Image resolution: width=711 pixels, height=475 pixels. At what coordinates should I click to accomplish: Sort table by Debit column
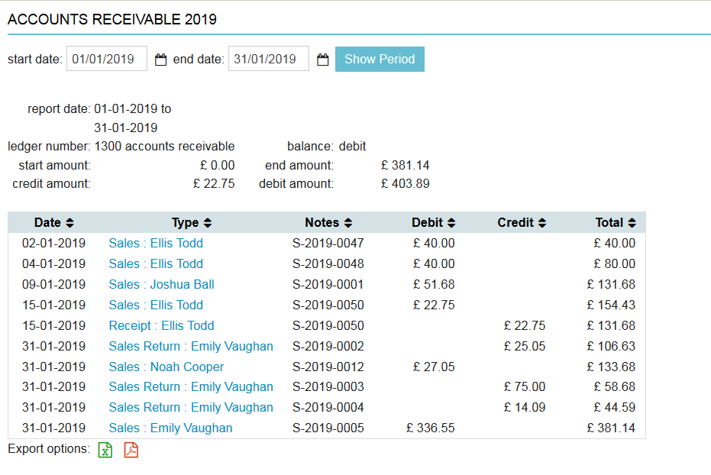[x=433, y=223]
